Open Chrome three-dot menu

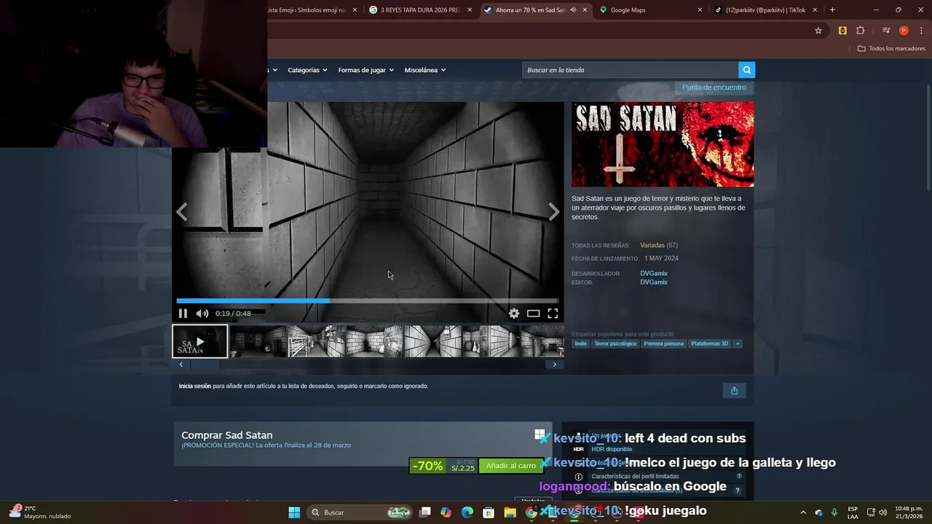point(920,31)
